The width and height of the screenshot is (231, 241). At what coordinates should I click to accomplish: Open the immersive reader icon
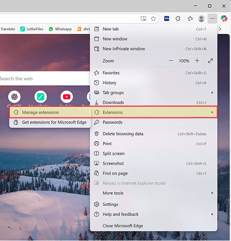click(143, 19)
